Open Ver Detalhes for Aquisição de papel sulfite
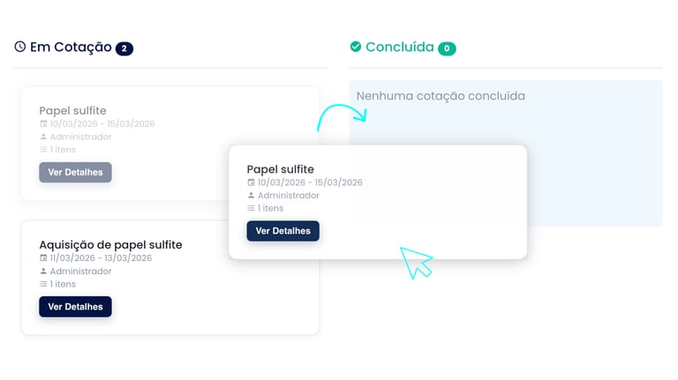 pos(75,307)
